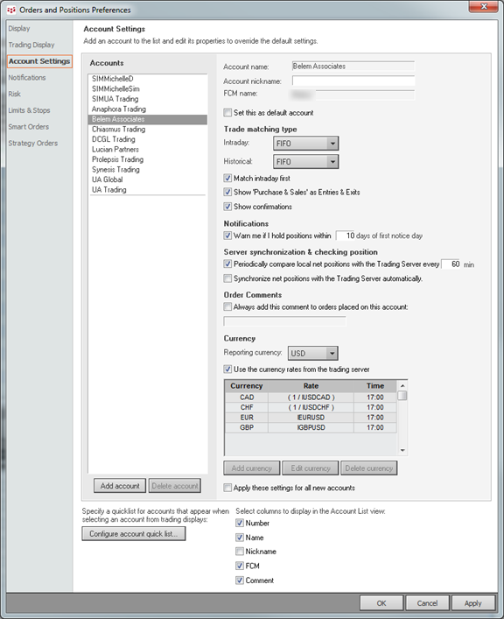Screen dimensions: 504x619
Task: Go to the Notifications preferences page
Action: [27, 77]
